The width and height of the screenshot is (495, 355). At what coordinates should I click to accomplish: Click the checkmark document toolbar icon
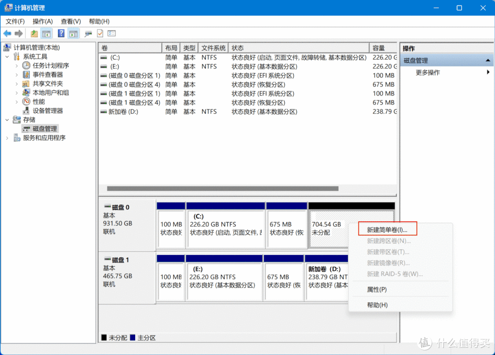pos(100,33)
